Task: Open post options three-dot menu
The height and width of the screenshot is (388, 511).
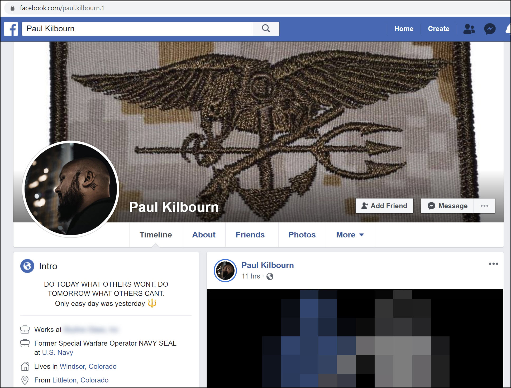Action: [x=493, y=264]
